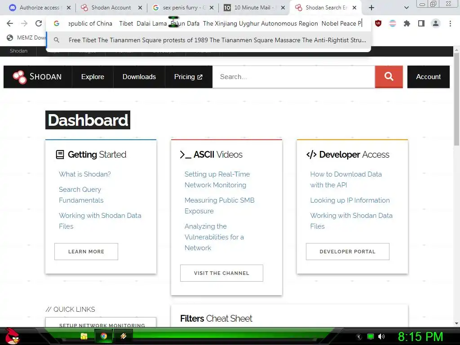The width and height of the screenshot is (460, 345).
Task: Click the yellow pencil taskbar icon
Action: 123,336
